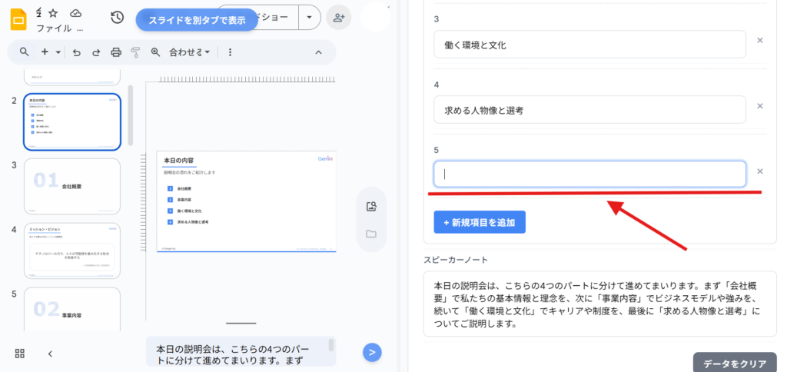Open grid view of slides
The image size is (787, 372).
(20, 354)
